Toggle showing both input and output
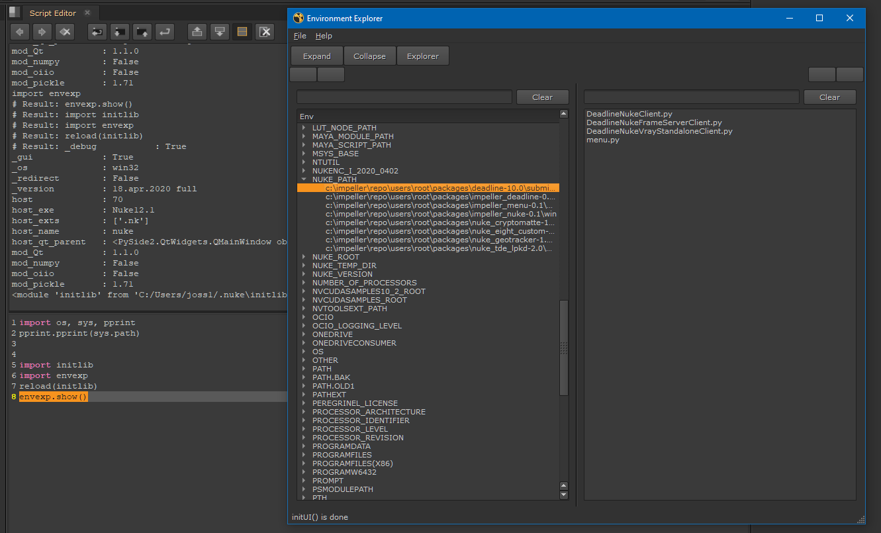Image resolution: width=881 pixels, height=533 pixels. pyautogui.click(x=242, y=31)
